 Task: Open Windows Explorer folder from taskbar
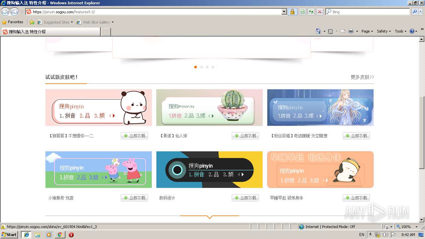point(38,235)
